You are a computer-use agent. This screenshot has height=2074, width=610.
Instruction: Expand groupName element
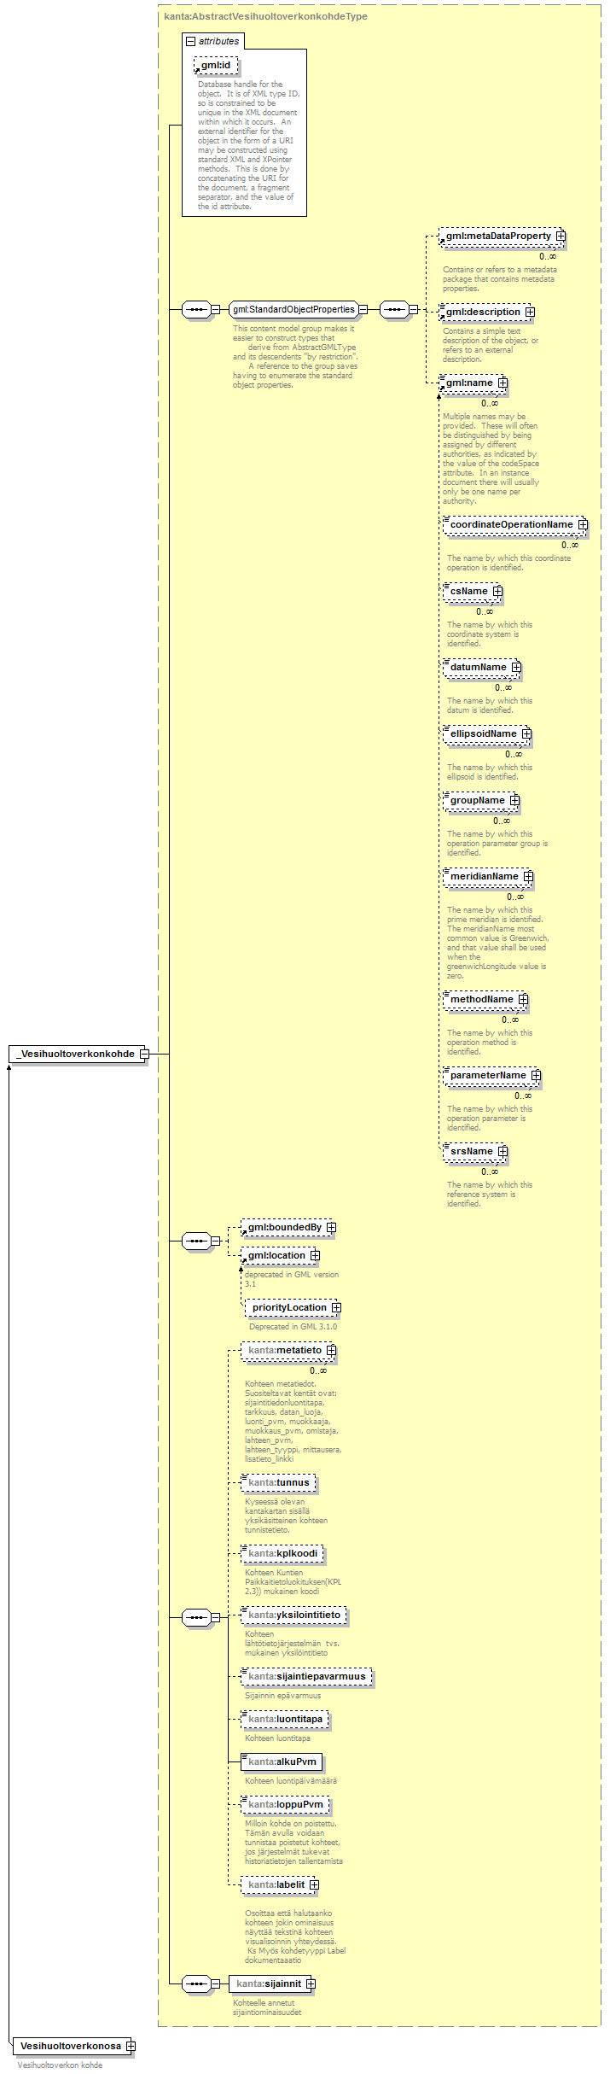point(514,800)
